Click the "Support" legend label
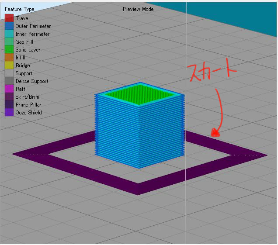 (24, 73)
